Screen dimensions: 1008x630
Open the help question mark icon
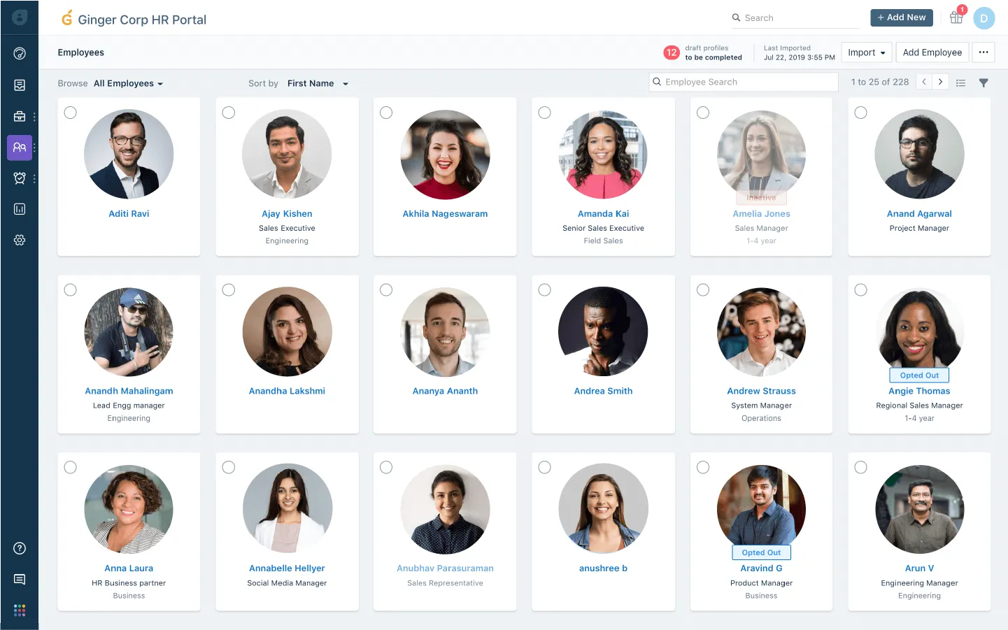click(20, 548)
